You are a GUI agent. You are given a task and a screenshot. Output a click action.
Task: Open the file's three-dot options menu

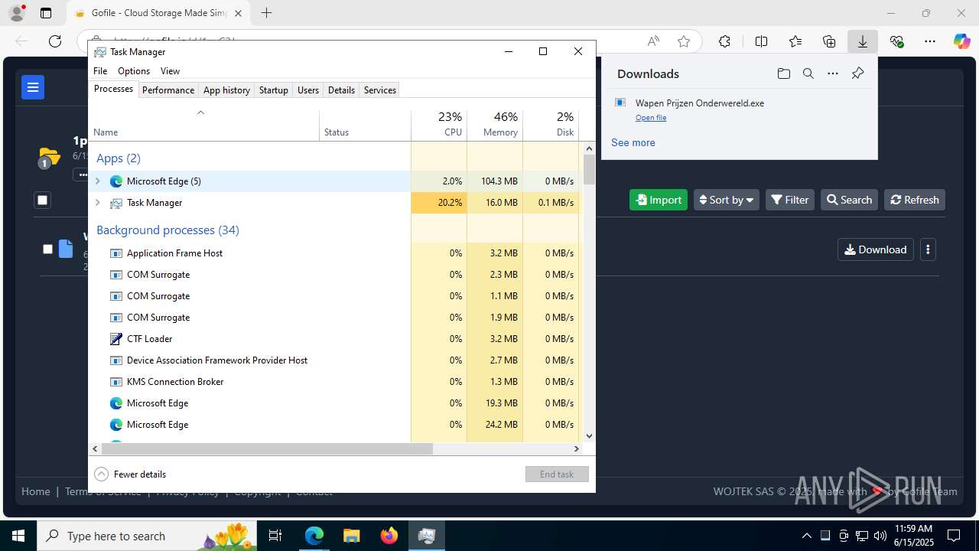(928, 249)
